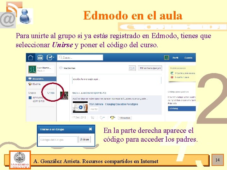Click the user profile picture in sidebar
This screenshot has height=170, width=227.
(32, 69)
